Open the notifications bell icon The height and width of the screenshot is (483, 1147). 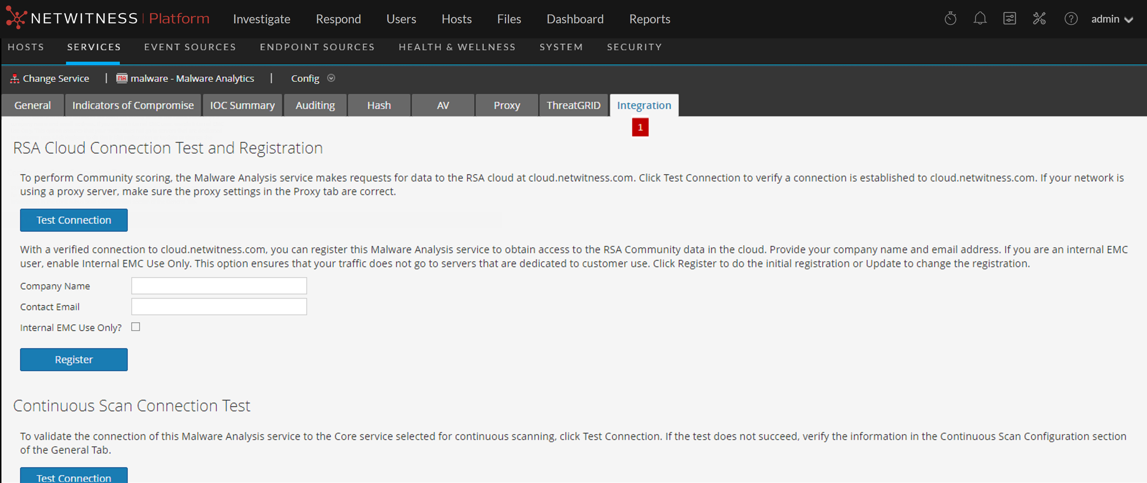(979, 19)
